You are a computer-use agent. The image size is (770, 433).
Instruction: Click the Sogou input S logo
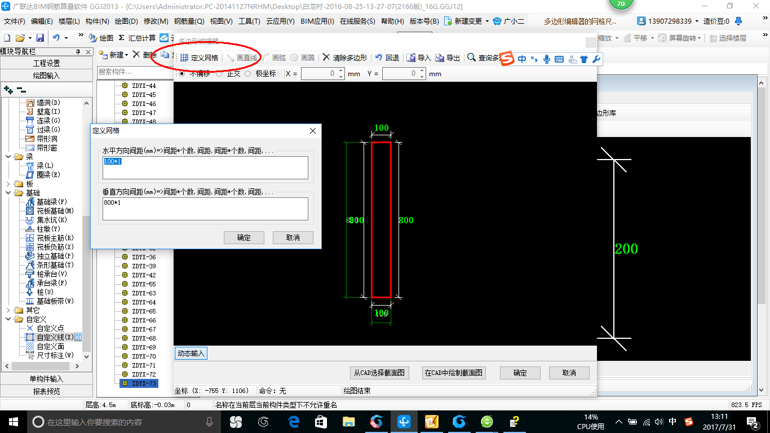click(508, 58)
